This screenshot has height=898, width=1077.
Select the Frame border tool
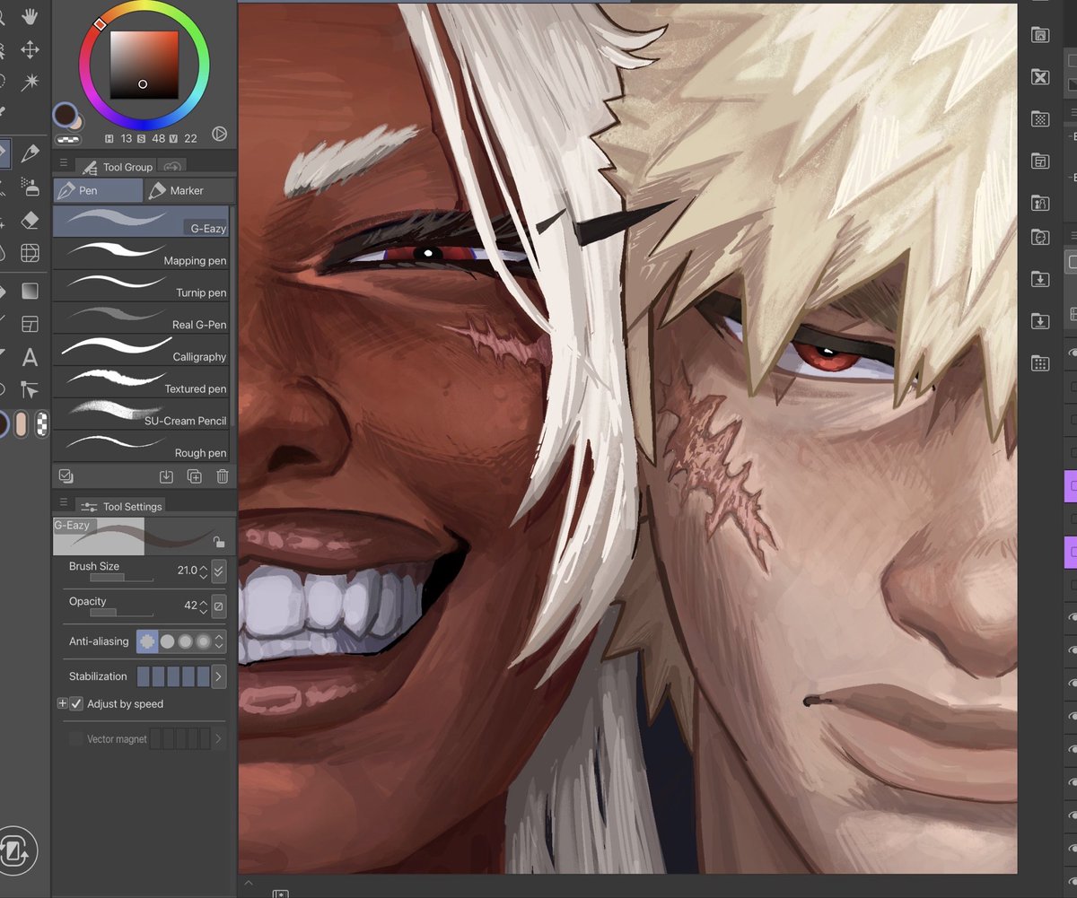tap(30, 324)
